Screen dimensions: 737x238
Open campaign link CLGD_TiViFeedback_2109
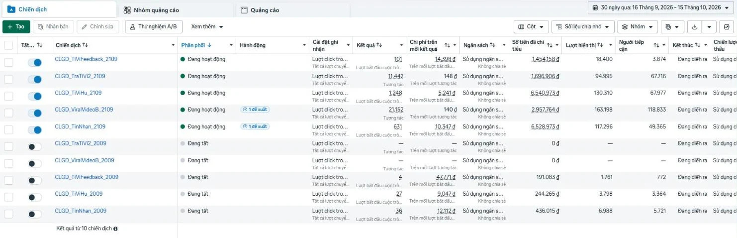(86, 59)
